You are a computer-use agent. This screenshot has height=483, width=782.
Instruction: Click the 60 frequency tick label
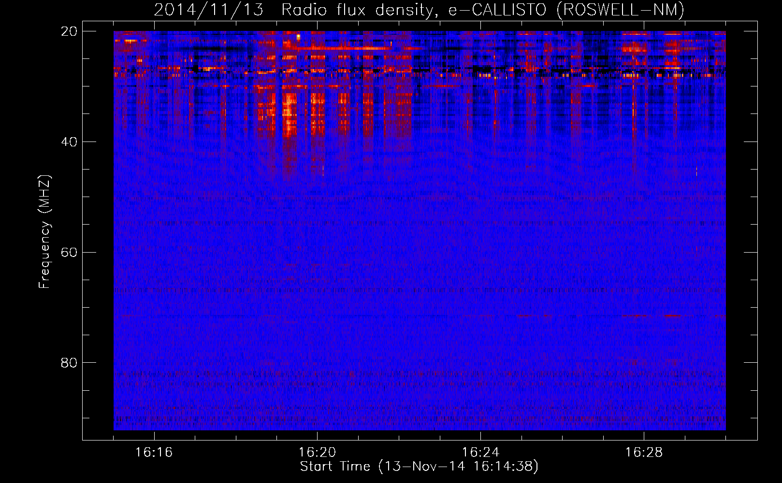pyautogui.click(x=69, y=253)
